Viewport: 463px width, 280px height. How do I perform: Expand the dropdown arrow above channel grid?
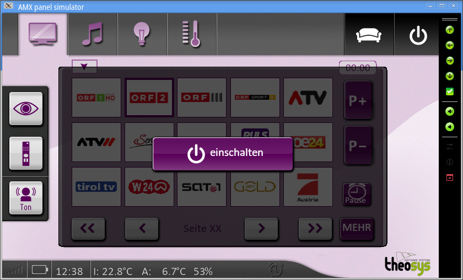[x=84, y=67]
